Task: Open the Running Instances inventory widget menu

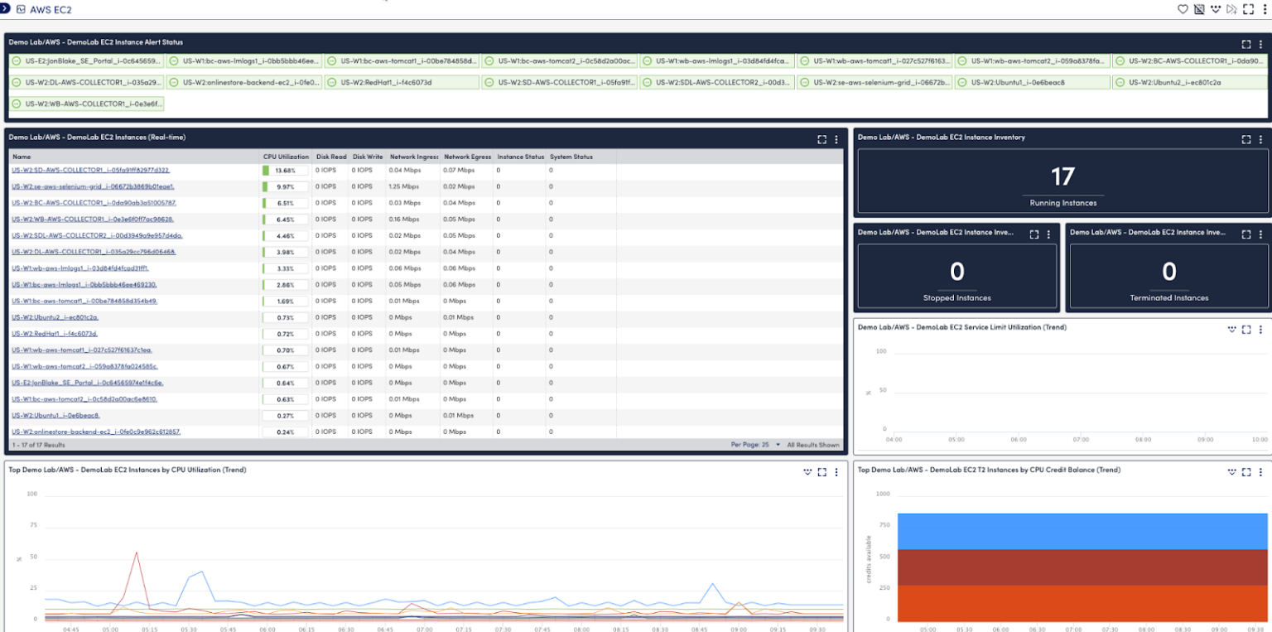Action: [1260, 139]
